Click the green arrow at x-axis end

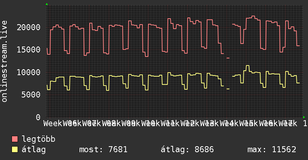tap(304, 117)
